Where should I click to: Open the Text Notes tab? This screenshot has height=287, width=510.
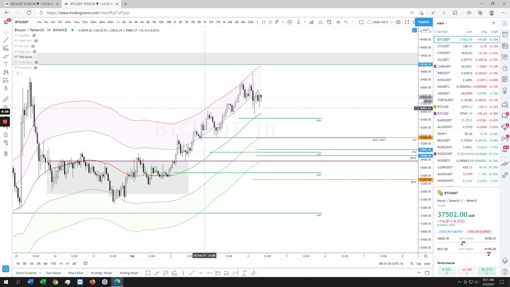53,273
